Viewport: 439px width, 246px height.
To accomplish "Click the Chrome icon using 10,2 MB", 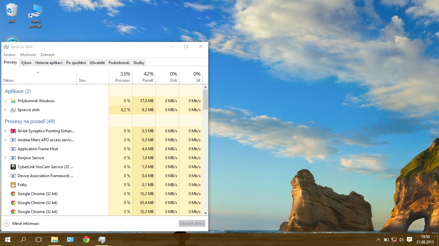I will (x=13, y=194).
